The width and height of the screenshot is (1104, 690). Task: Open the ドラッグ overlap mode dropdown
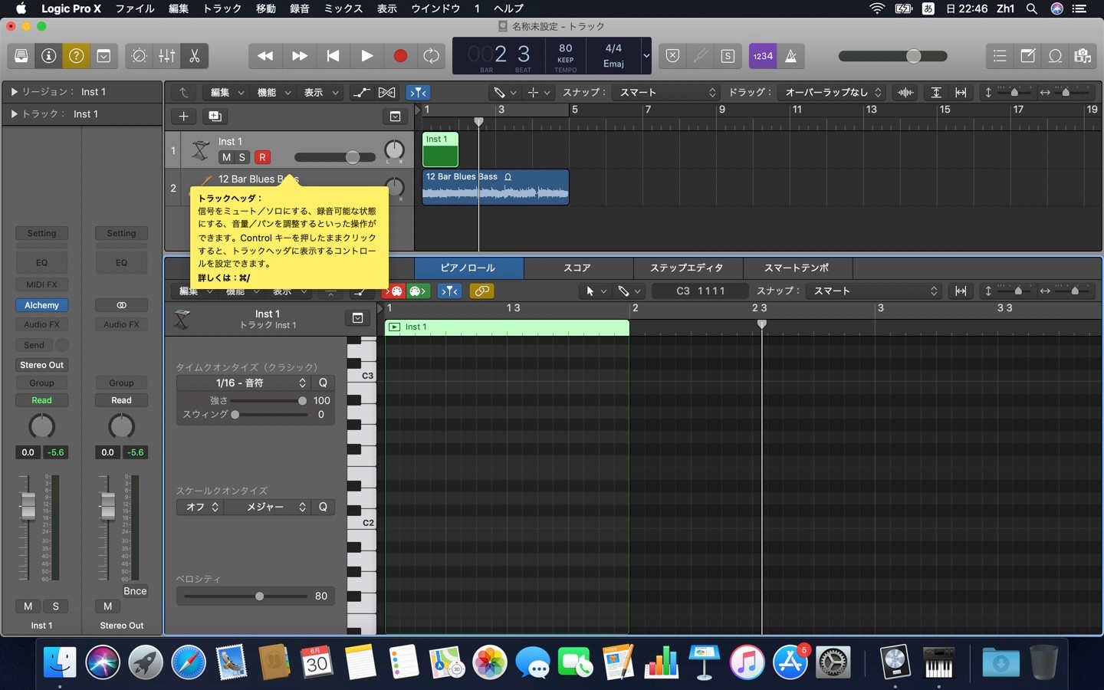(832, 92)
